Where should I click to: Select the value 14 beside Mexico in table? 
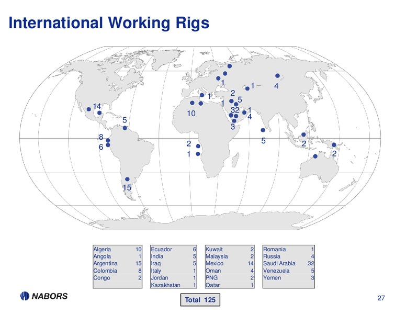tap(251, 263)
